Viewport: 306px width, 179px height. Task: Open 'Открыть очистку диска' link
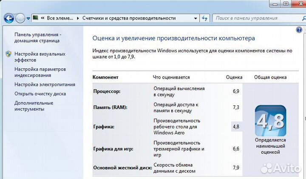[40, 94]
